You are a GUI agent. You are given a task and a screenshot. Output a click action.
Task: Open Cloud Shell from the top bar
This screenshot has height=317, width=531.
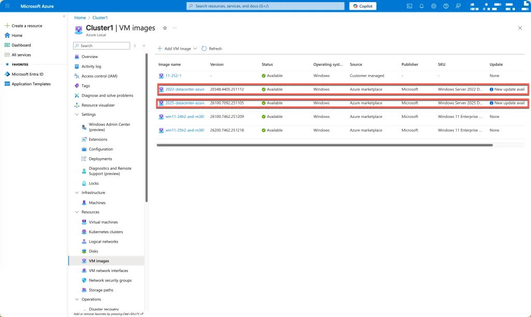410,6
